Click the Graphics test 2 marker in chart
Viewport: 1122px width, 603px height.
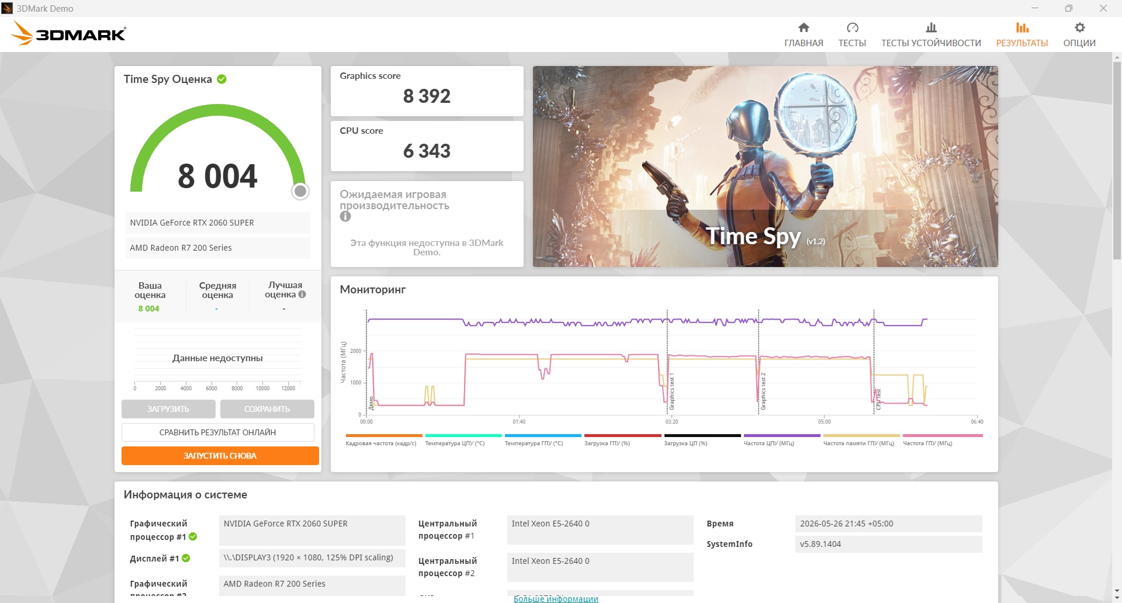(763, 391)
